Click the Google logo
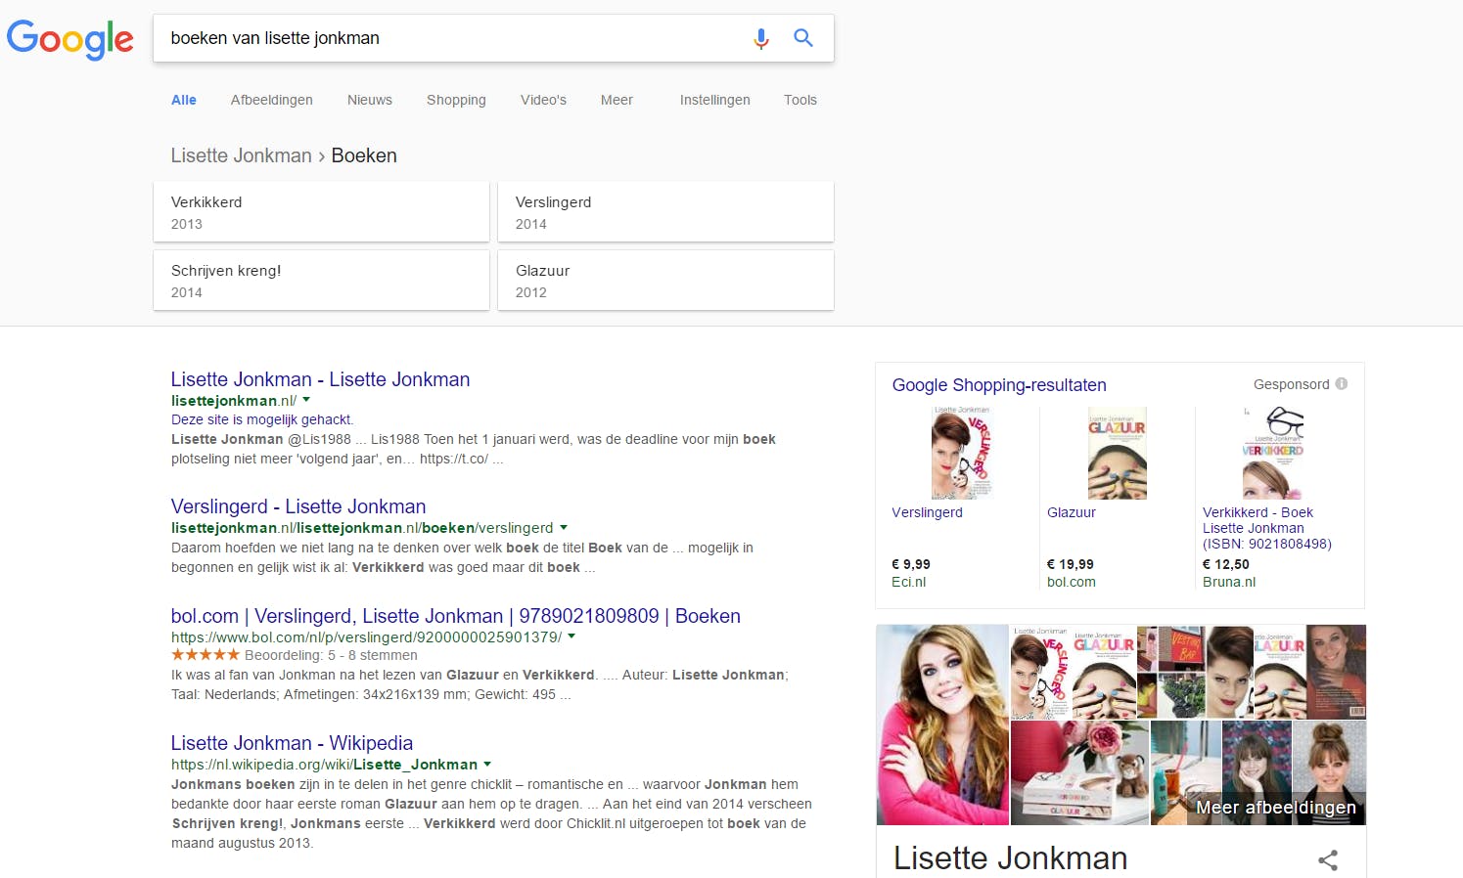Image resolution: width=1463 pixels, height=878 pixels. (69, 39)
